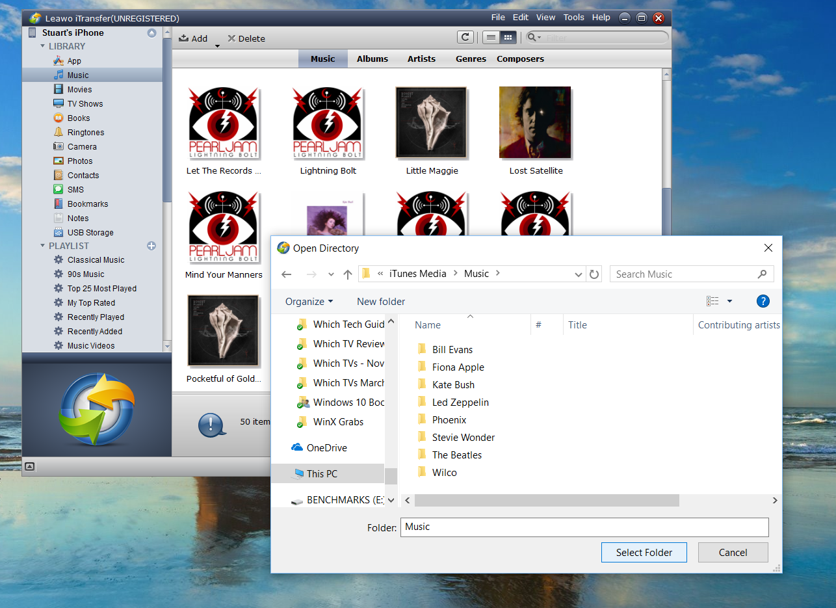Open the Add dropdown arrow
Viewport: 836px width, 608px height.
pos(217,46)
